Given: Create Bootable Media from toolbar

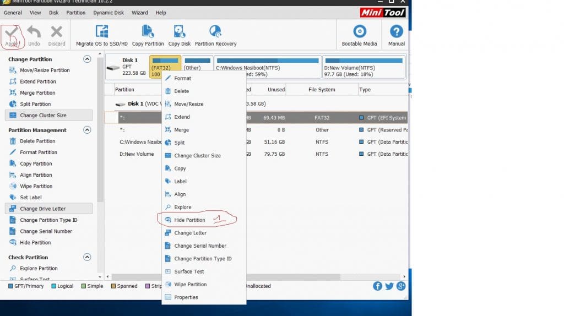Looking at the screenshot, I should [360, 32].
